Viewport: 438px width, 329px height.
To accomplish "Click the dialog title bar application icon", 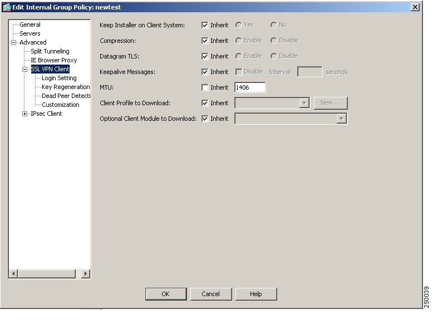I will [7, 7].
